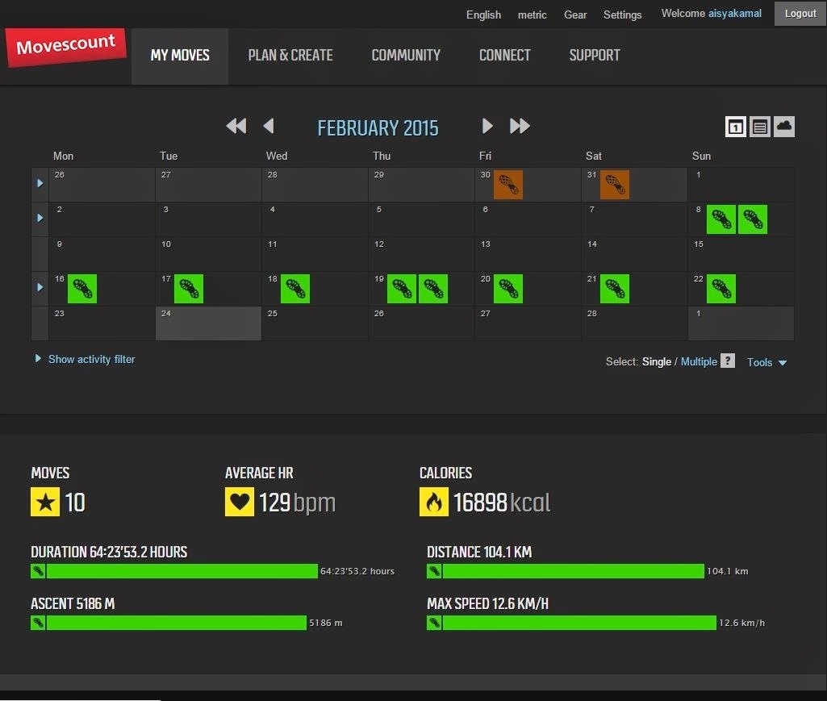Open the running move on Wednesday 18

[x=295, y=289]
